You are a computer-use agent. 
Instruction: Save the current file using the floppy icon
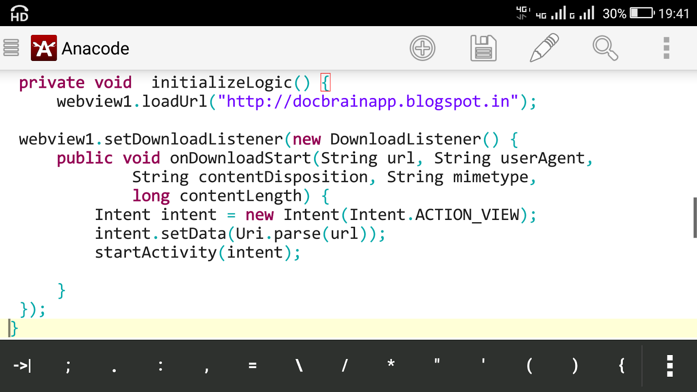pyautogui.click(x=483, y=48)
